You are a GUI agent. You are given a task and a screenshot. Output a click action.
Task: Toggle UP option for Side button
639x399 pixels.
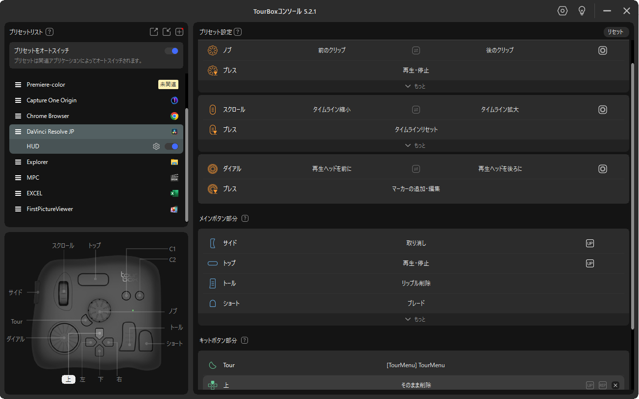(x=590, y=243)
